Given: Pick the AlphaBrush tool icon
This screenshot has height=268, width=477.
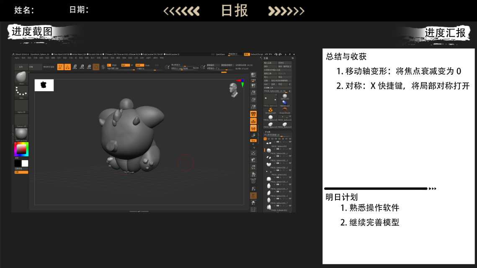Looking at the screenshot, I should (x=285, y=102).
